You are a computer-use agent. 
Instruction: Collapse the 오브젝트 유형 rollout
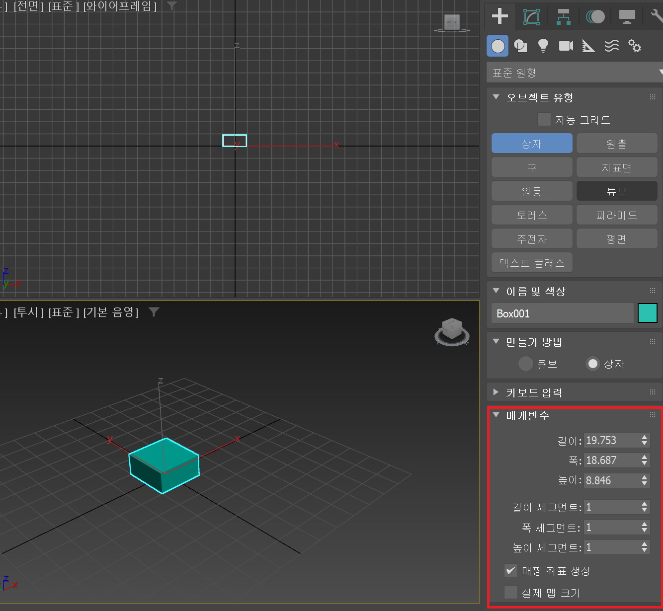[x=496, y=97]
